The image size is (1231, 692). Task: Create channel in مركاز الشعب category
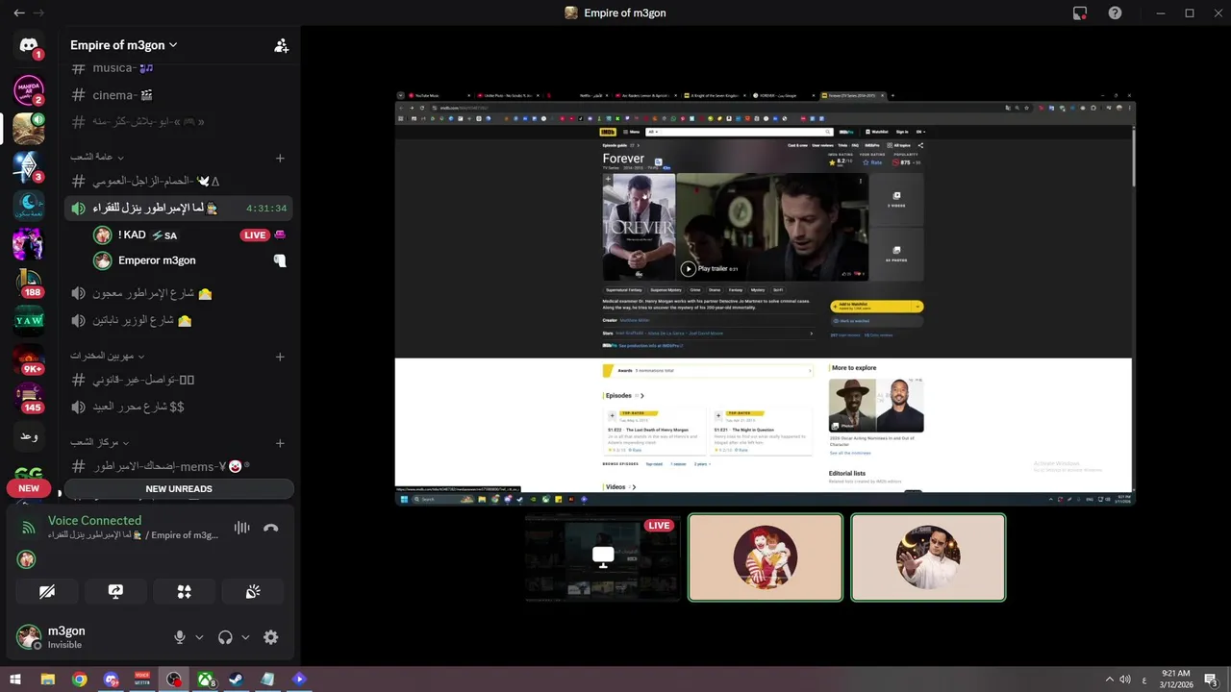coord(280,443)
